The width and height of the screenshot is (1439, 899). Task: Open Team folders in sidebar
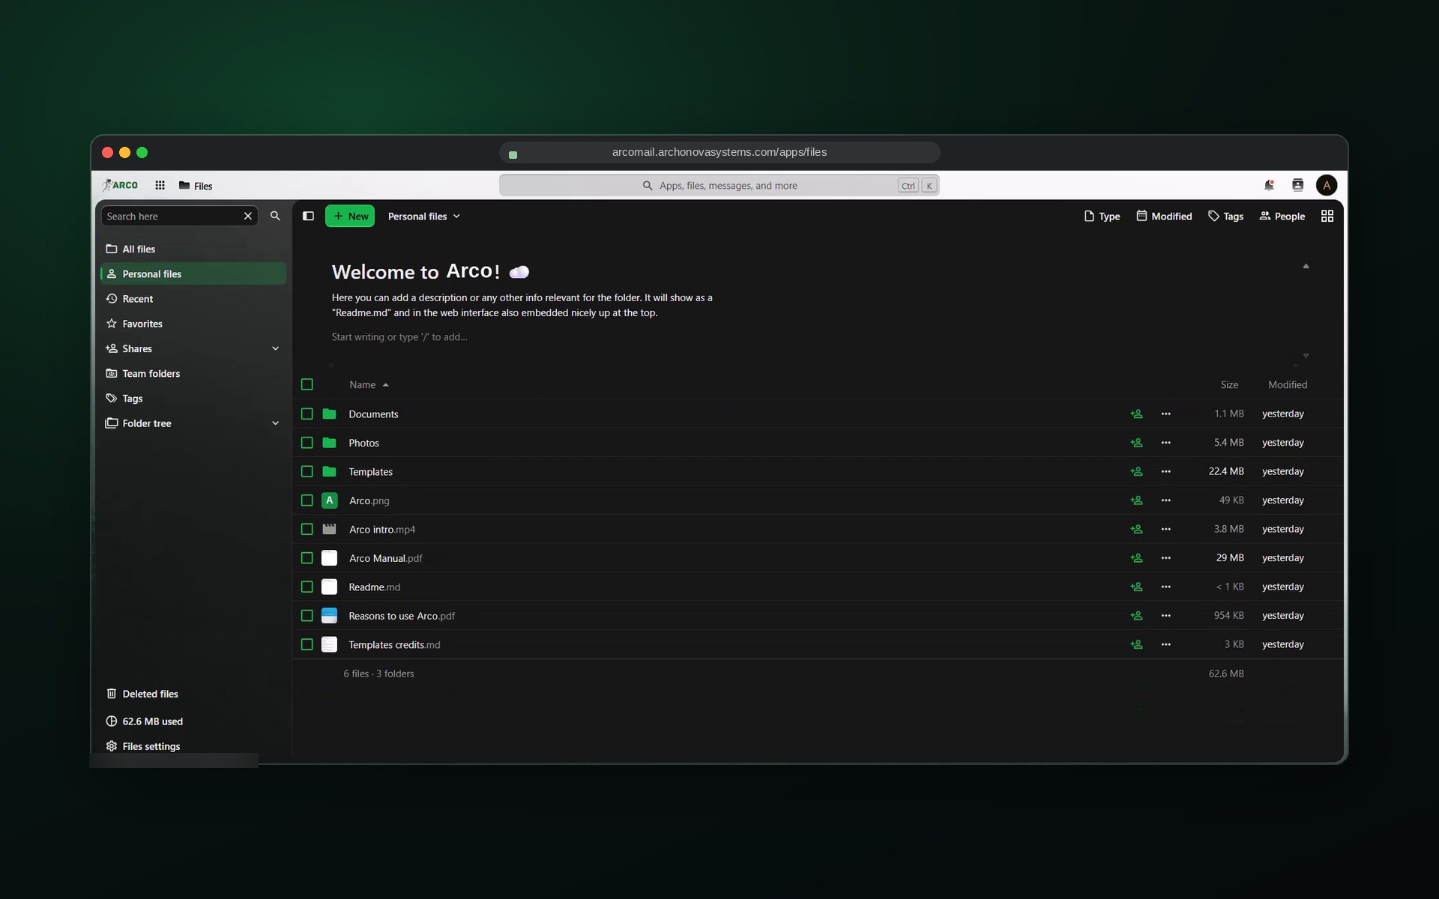[193, 373]
